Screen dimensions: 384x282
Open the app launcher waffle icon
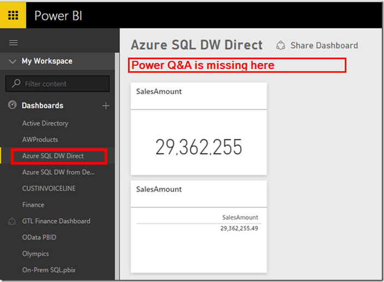13,15
